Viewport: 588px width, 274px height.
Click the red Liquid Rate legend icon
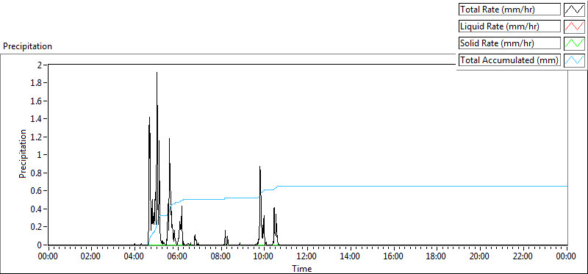574,26
